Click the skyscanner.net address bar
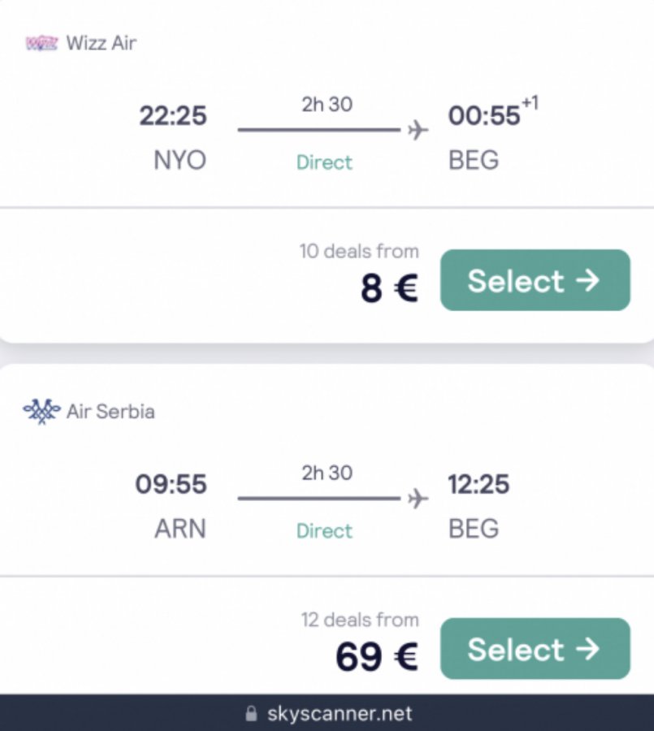The image size is (654, 731). pos(339,715)
